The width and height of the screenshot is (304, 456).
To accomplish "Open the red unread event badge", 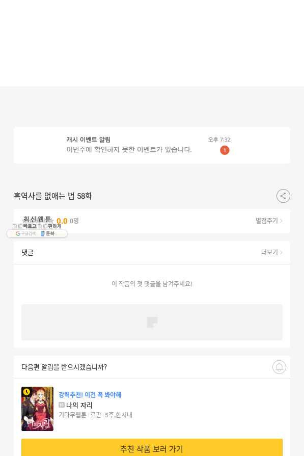I will [225, 150].
